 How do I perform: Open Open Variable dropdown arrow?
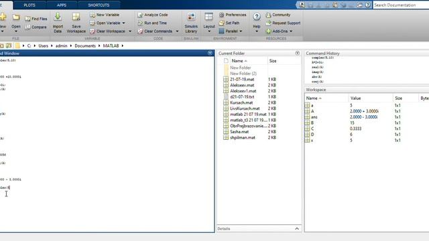click(123, 23)
